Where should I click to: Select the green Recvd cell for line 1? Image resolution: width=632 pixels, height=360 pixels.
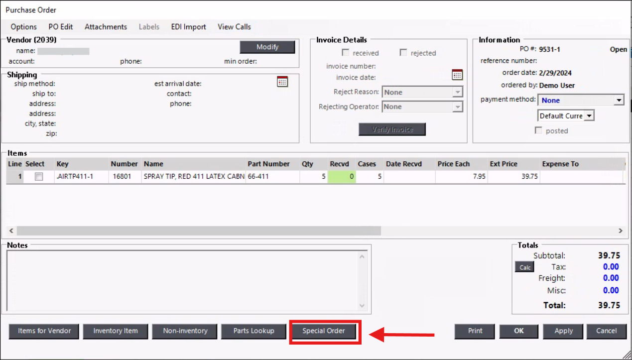(x=342, y=177)
